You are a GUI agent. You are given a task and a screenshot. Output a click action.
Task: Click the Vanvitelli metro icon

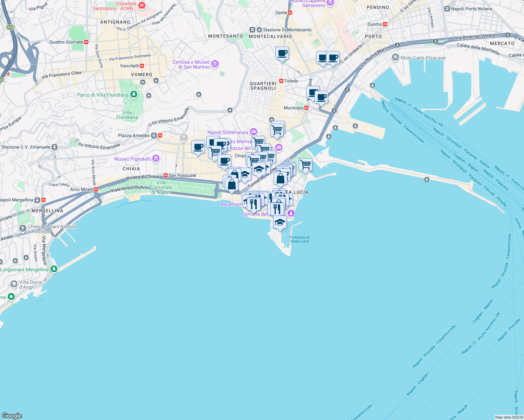142,65
